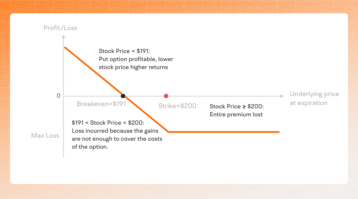The height and width of the screenshot is (199, 358).
Task: Click the "Stock Price < $191:" heading
Action: tap(125, 51)
